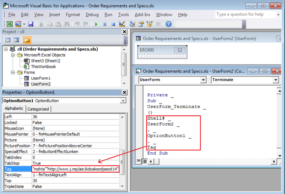The height and width of the screenshot is (194, 285).
Task: Click the Cut scissors icon
Action: (41, 24)
